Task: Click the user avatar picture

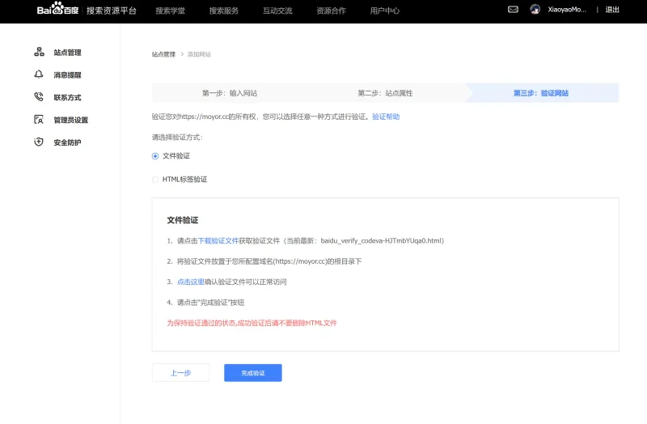Action: 535,10
